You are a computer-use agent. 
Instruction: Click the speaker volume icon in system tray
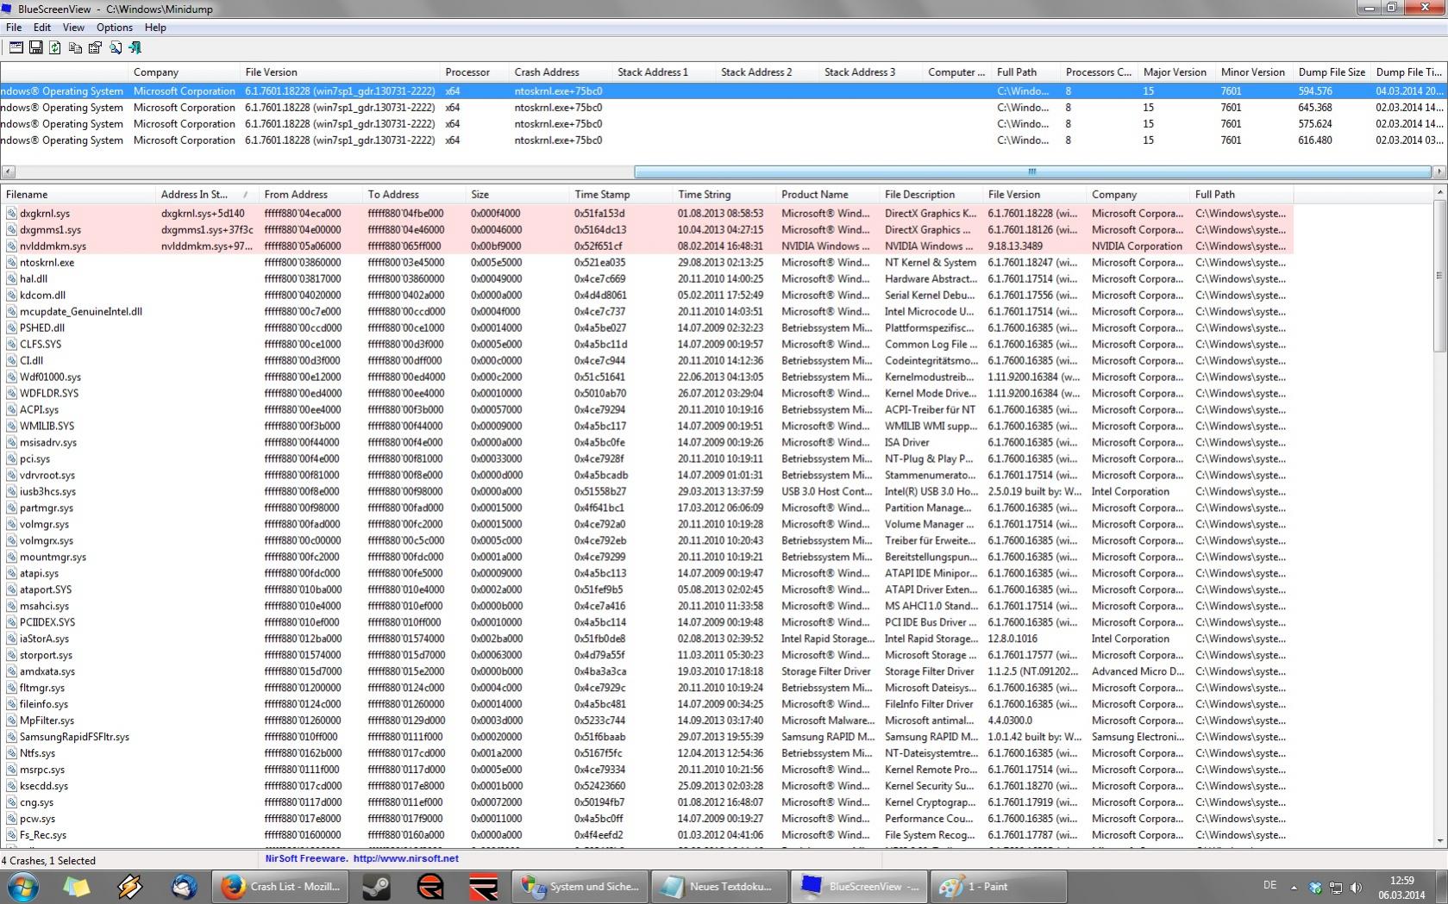click(1357, 887)
